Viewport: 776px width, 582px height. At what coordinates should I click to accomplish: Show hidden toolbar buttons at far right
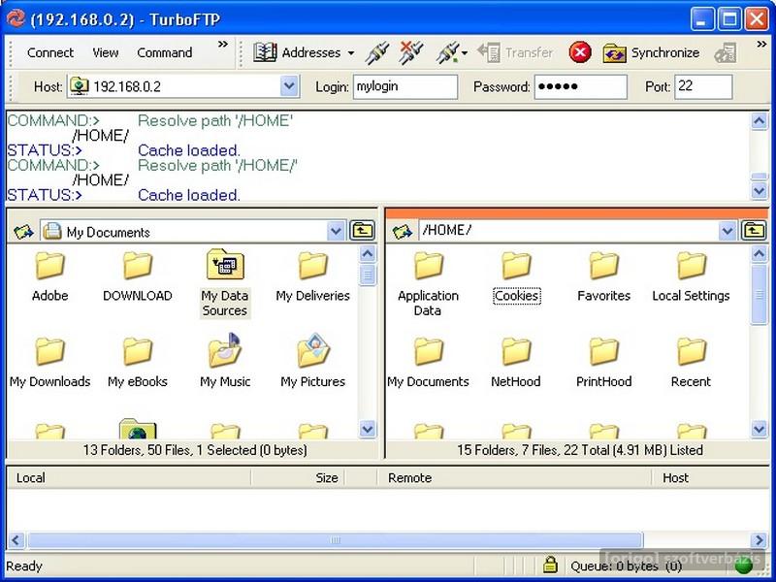(761, 45)
